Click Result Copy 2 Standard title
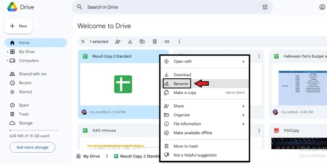This screenshot has width=327, height=164. click(x=112, y=56)
